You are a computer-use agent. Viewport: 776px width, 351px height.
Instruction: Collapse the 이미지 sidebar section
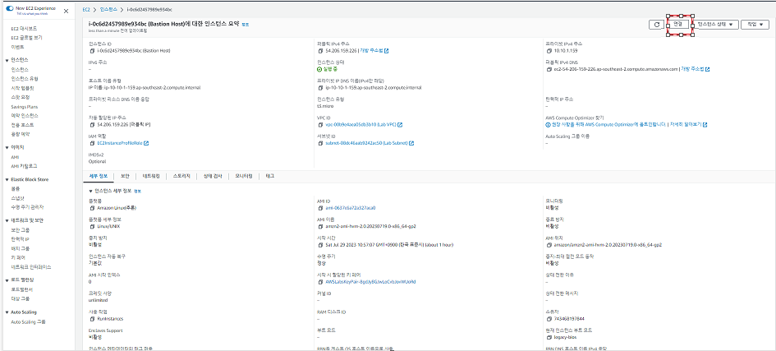(x=7, y=147)
